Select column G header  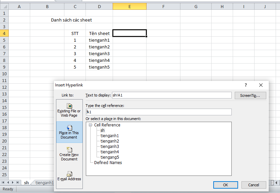click(196, 7)
